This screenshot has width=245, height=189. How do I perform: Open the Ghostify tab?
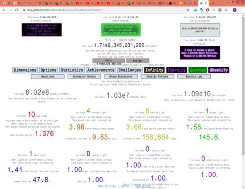[x=219, y=70]
